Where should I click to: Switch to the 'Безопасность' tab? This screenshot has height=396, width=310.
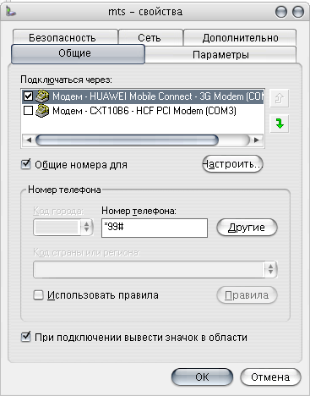point(63,37)
